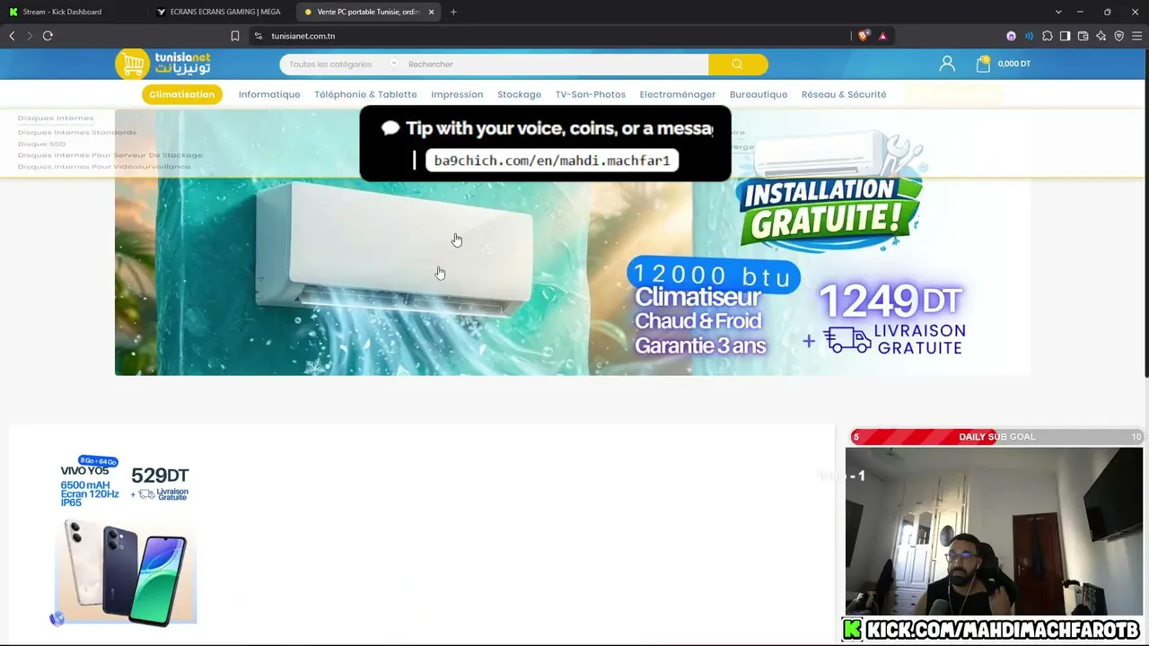Click the page vertical scrollbar
This screenshot has height=646, width=1149.
coord(1145,215)
